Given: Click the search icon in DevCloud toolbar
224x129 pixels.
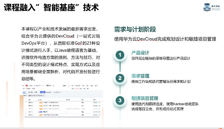Looking at the screenshot, I should point(54,92).
